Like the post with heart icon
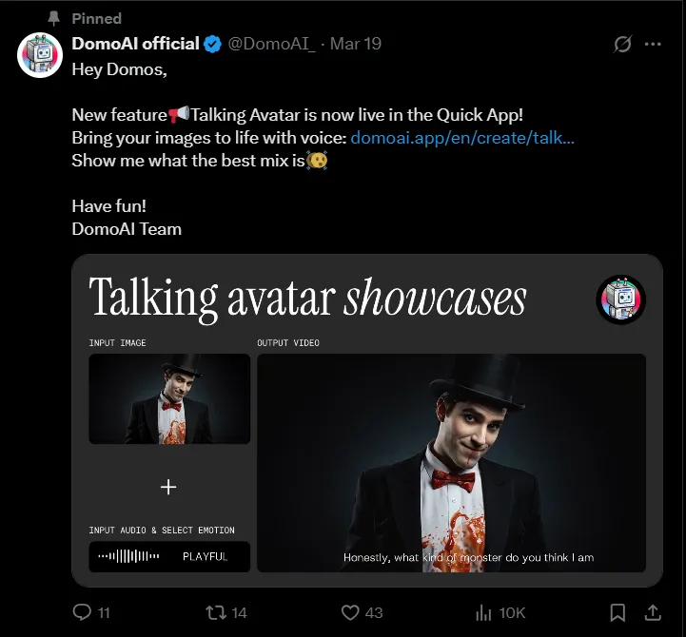 [x=350, y=612]
